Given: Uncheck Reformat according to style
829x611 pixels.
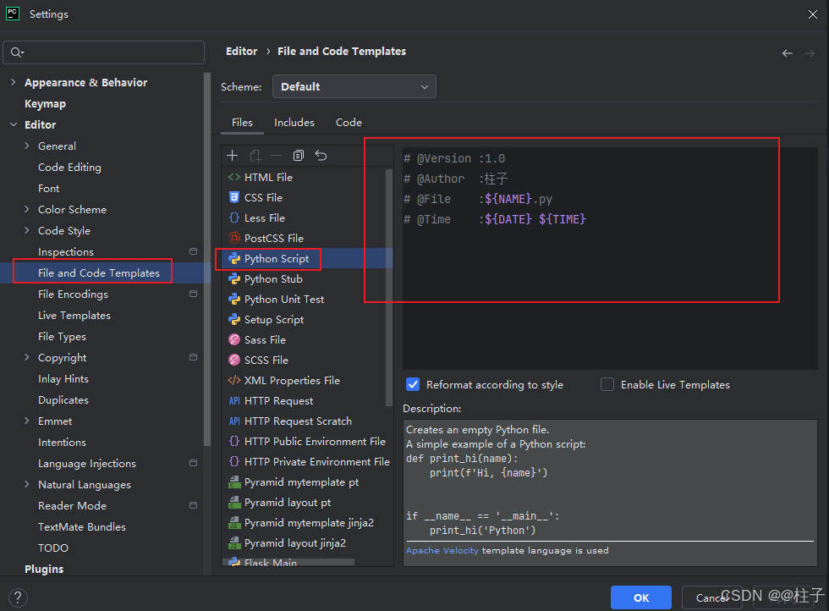Looking at the screenshot, I should [413, 384].
